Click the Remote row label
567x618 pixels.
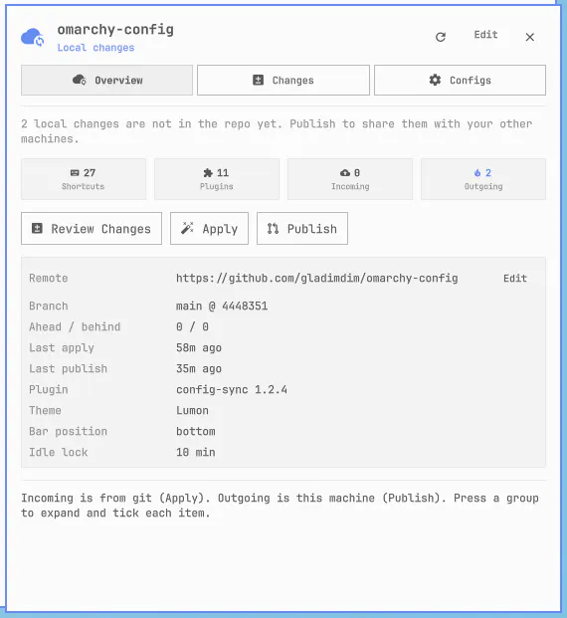click(49, 279)
